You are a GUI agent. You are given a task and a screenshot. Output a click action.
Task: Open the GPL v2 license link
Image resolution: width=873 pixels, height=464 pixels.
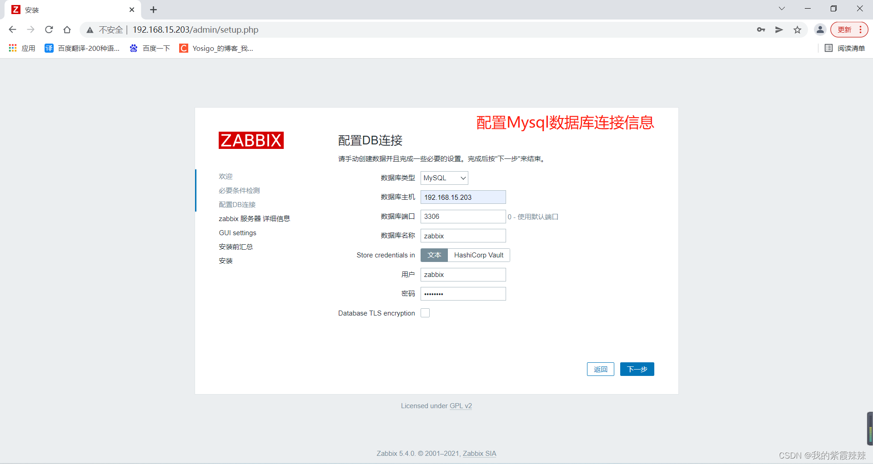pyautogui.click(x=461, y=406)
